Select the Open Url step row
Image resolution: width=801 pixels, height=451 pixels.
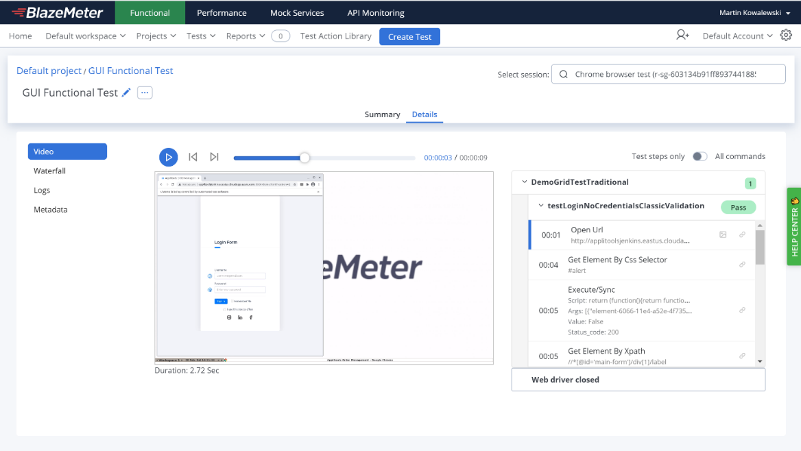coord(642,235)
